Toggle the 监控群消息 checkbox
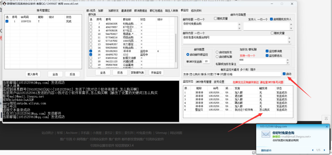332x155 pixels. [x=267, y=51]
